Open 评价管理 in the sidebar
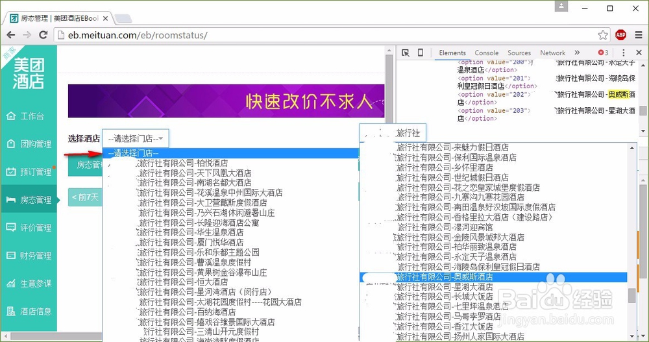The height and width of the screenshot is (342, 649). [29, 227]
